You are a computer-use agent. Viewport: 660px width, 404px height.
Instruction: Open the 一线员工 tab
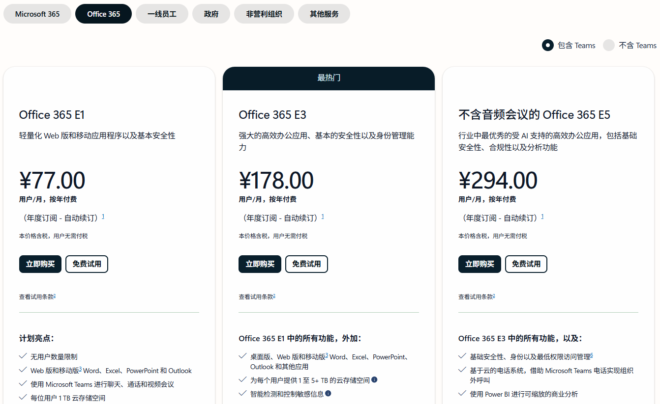(162, 14)
